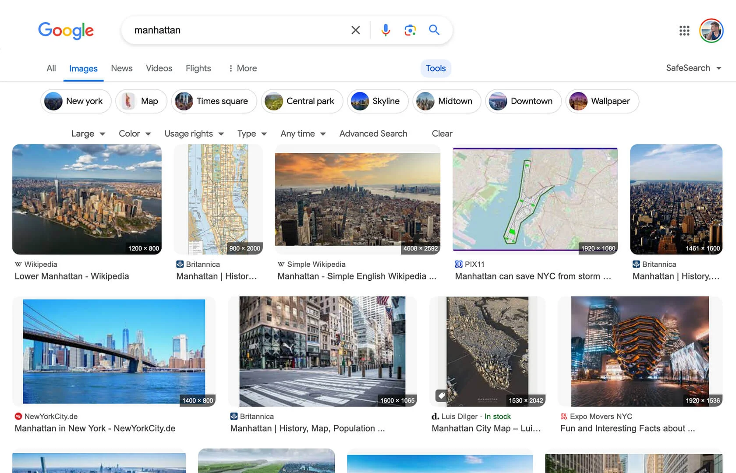Start voice search with the microphone icon
Viewport: 736px width, 473px height.
[x=386, y=30]
